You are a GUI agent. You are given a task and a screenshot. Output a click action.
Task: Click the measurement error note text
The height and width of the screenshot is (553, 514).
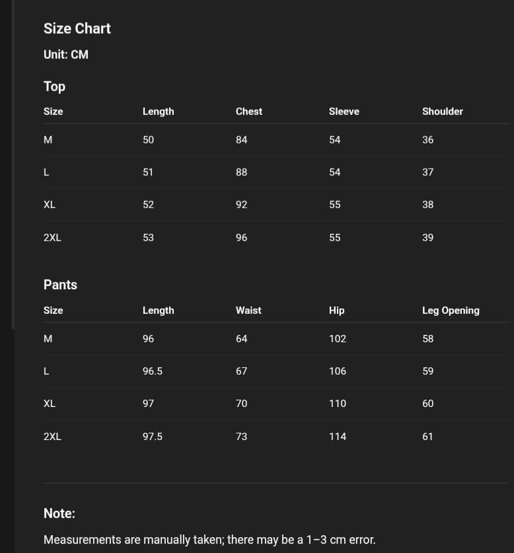click(x=209, y=540)
